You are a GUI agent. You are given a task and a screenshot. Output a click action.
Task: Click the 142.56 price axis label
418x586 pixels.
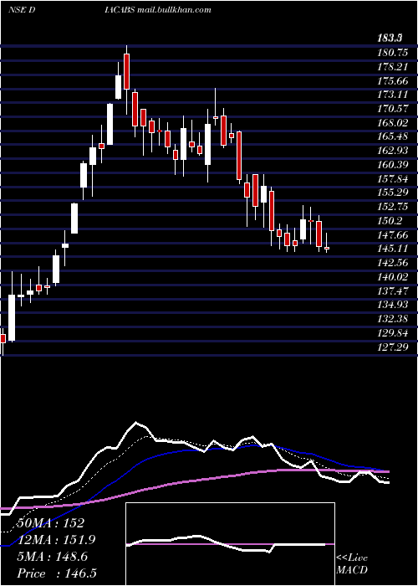pos(393,263)
